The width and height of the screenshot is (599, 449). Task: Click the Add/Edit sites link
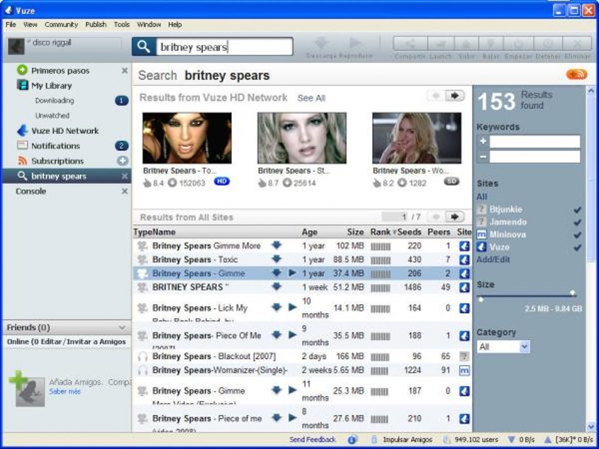493,259
